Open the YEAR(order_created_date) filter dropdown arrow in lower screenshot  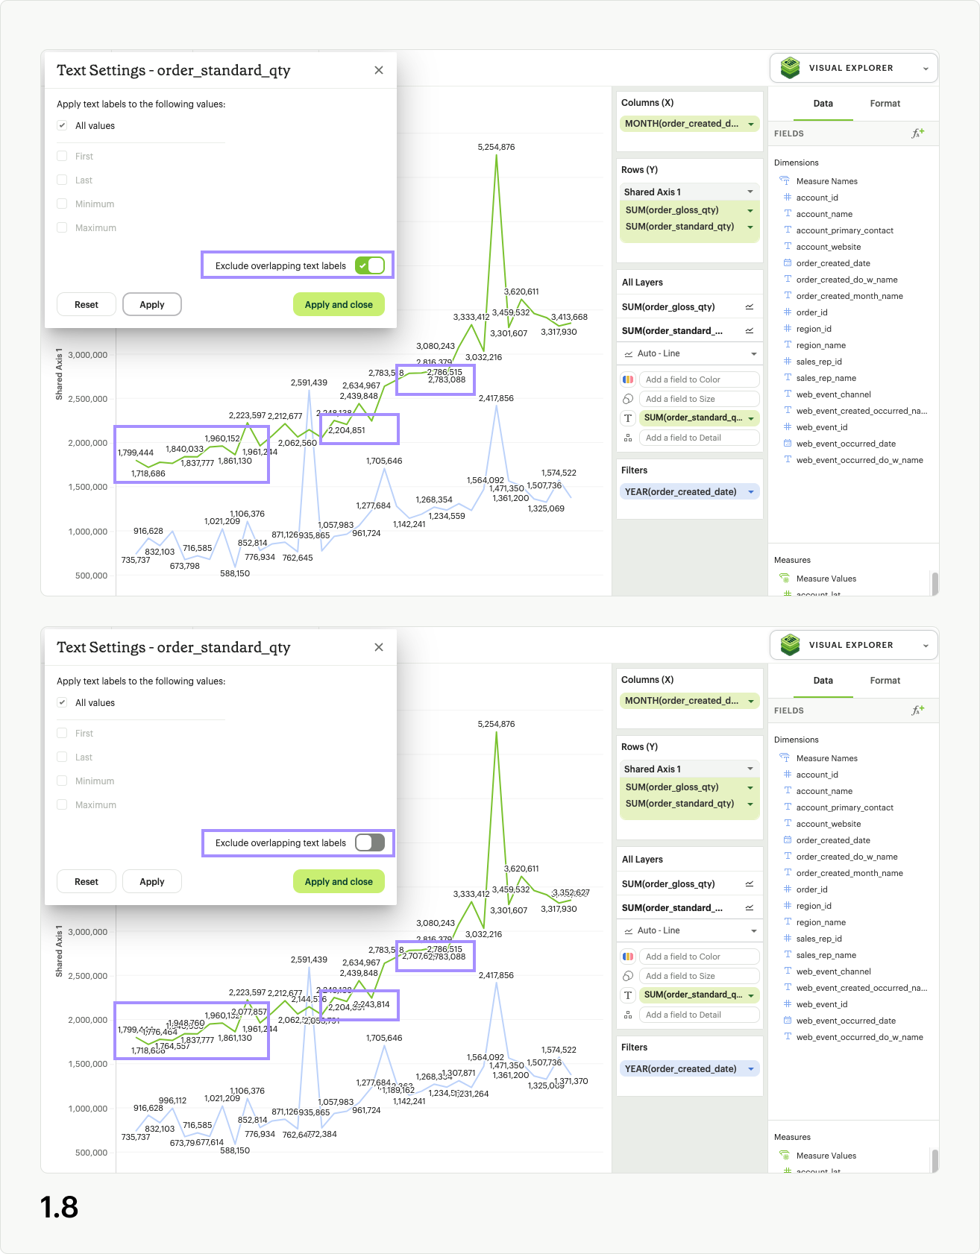point(751,1069)
